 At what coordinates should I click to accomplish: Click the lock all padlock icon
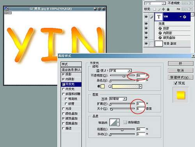(x=168, y=9)
